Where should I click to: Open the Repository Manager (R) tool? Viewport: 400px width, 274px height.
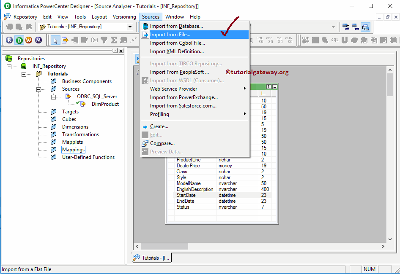click(x=9, y=40)
